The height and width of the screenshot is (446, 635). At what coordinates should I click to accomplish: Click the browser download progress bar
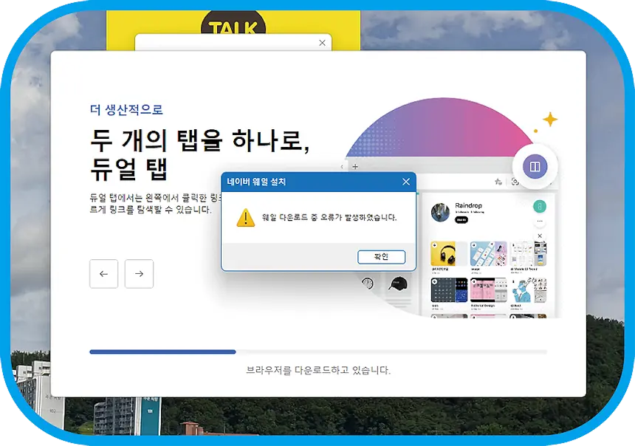(318, 352)
